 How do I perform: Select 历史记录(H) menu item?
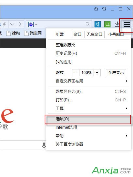coord(89,53)
